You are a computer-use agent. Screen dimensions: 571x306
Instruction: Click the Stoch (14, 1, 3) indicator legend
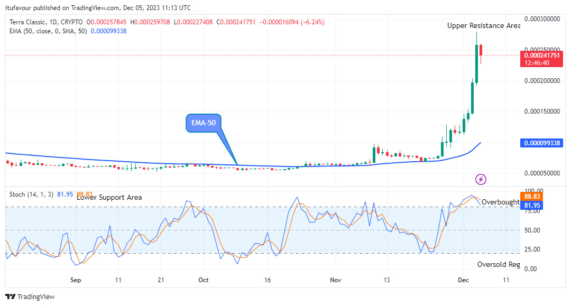click(x=31, y=194)
